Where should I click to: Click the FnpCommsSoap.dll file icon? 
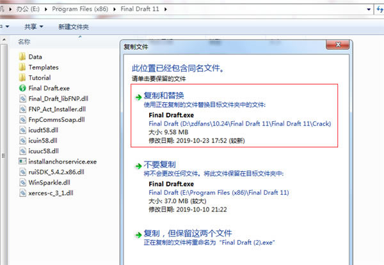(22, 119)
